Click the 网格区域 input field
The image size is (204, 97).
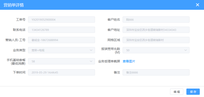(x=156, y=40)
